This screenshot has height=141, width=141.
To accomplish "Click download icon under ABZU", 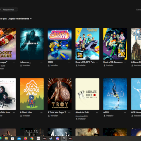I will pos(104,116).
